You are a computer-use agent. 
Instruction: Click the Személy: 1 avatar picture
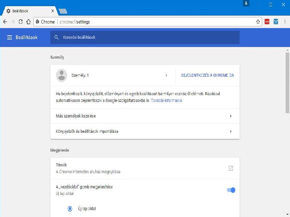coord(62,75)
